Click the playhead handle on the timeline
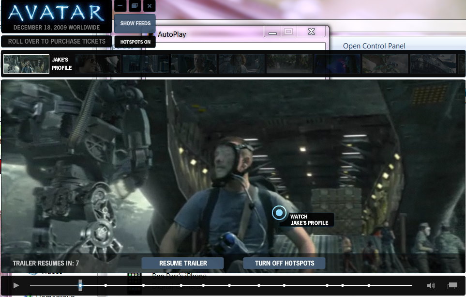 [x=80, y=285]
